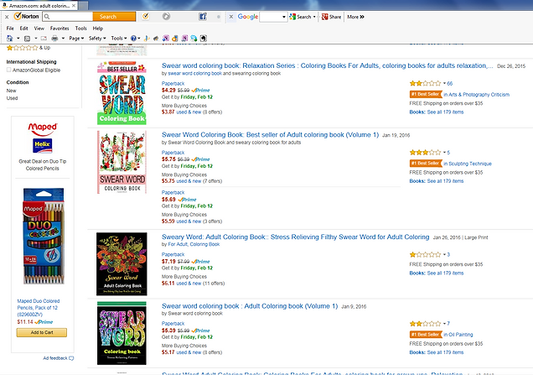Open the Help menu
Screen dimensions: 533x375
tap(98, 29)
